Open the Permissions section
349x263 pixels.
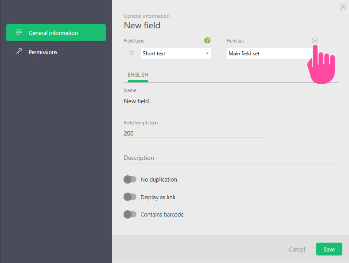43,52
